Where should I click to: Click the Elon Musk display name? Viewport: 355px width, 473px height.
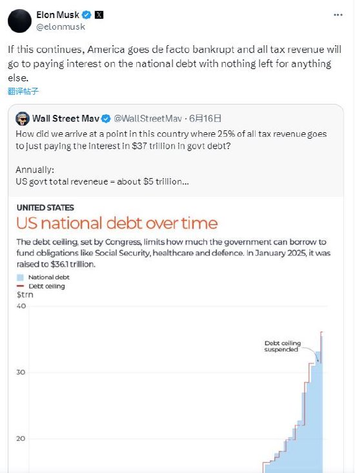pyautogui.click(x=57, y=14)
